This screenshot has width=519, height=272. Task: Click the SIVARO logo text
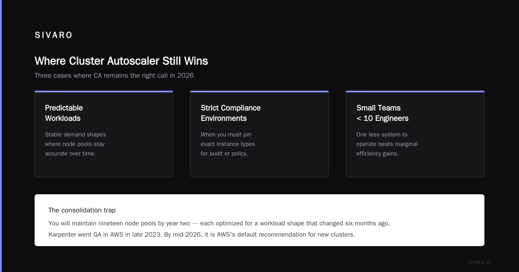pyautogui.click(x=54, y=35)
